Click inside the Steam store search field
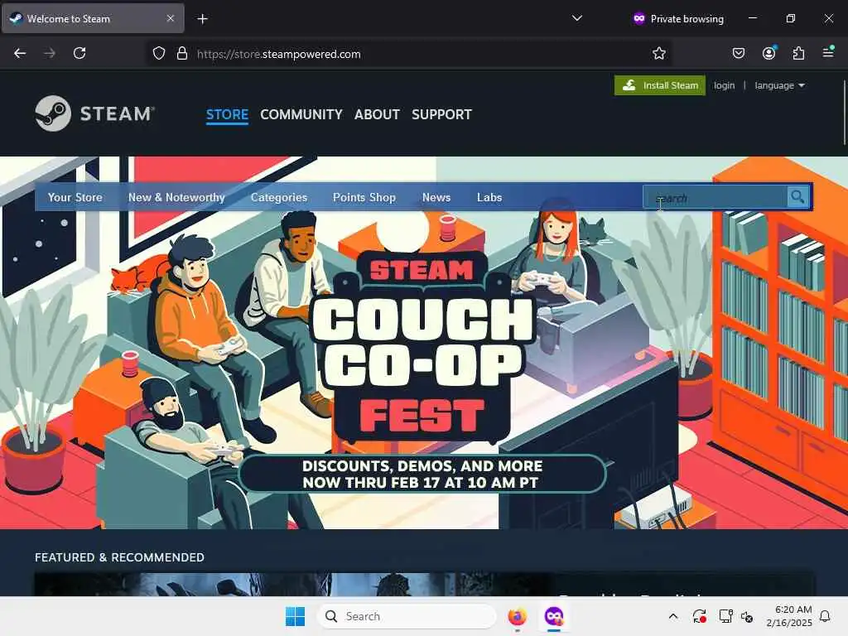Screen dimensions: 848x636 click(x=715, y=197)
